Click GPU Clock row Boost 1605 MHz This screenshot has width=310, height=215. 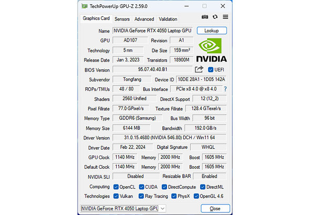pyautogui.click(x=214, y=157)
